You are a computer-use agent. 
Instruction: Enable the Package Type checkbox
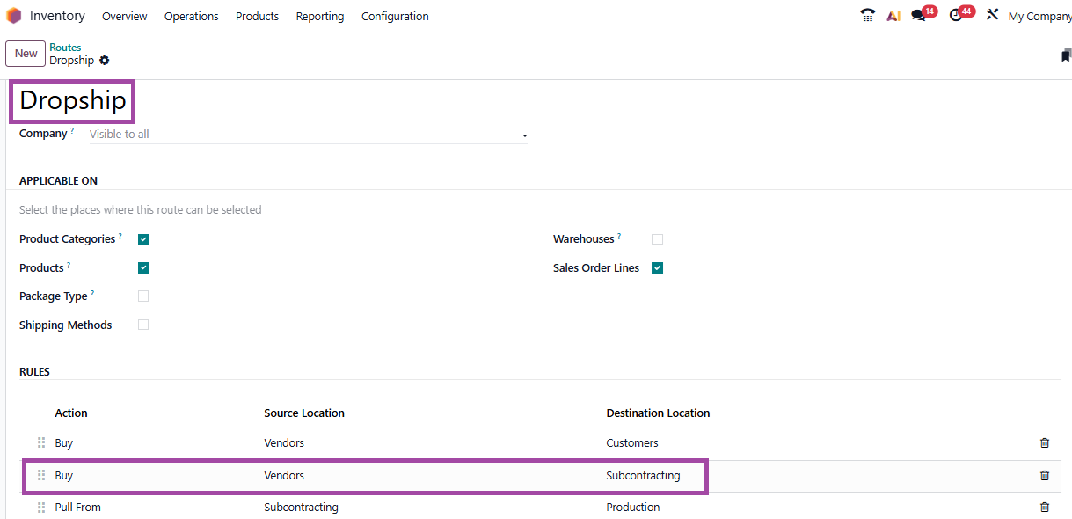tap(143, 296)
